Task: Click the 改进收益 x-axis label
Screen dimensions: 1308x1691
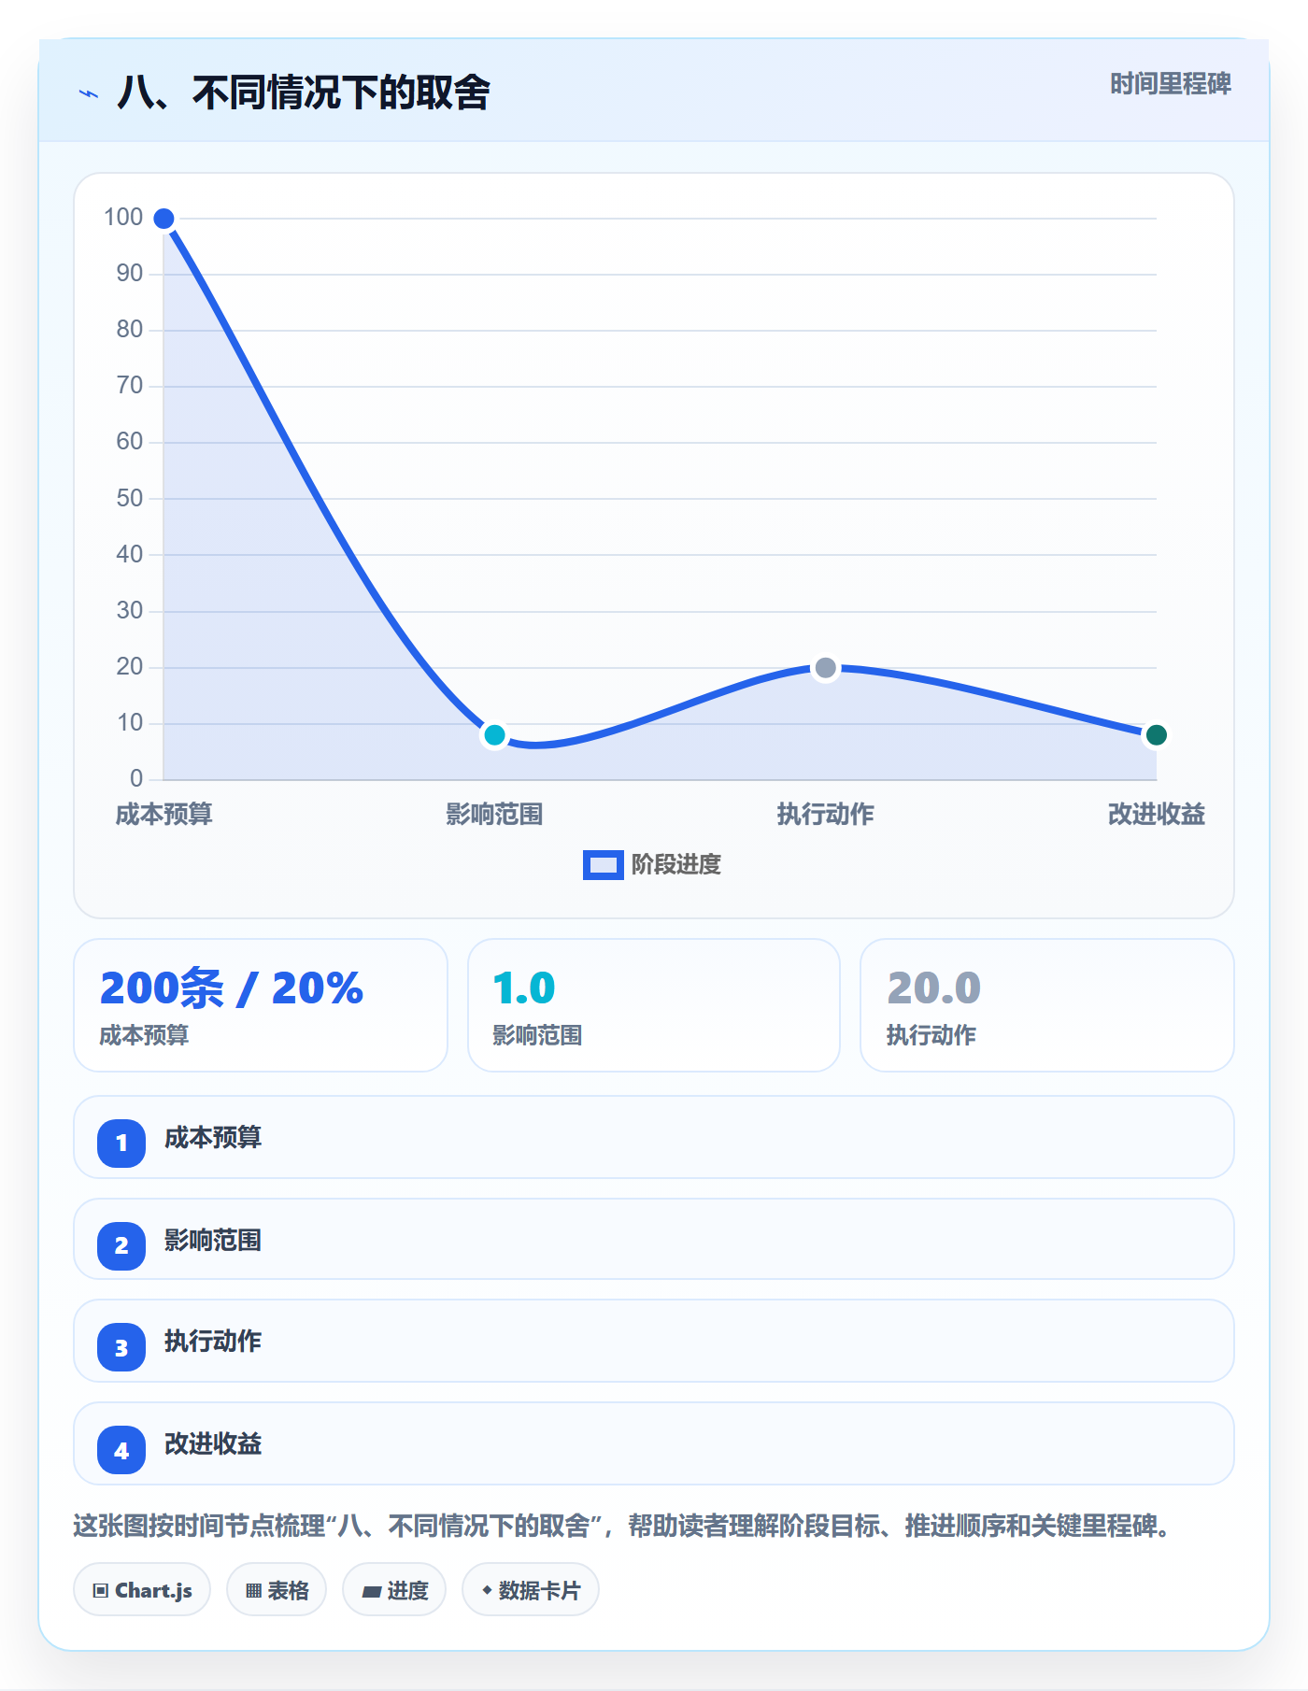Action: coord(1156,814)
